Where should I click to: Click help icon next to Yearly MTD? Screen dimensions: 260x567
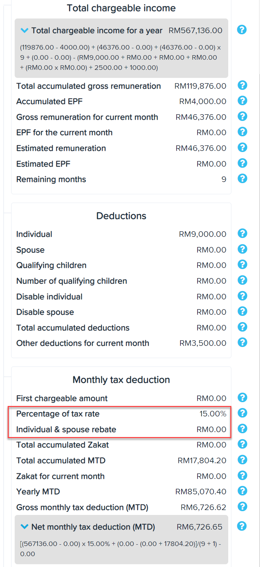tap(242, 491)
